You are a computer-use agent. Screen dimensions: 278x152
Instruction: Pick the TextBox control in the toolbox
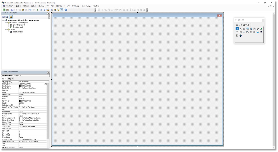click(244, 29)
